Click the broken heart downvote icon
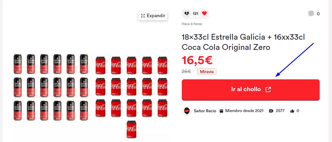 pyautogui.click(x=187, y=13)
